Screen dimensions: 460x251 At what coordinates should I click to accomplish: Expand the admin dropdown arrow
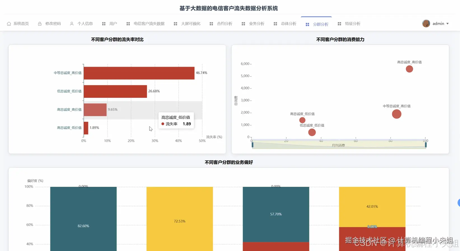coord(447,24)
